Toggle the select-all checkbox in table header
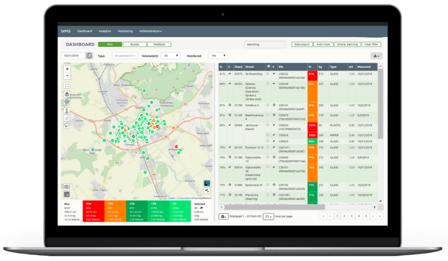The width and height of the screenshot is (448, 261). (x=268, y=67)
